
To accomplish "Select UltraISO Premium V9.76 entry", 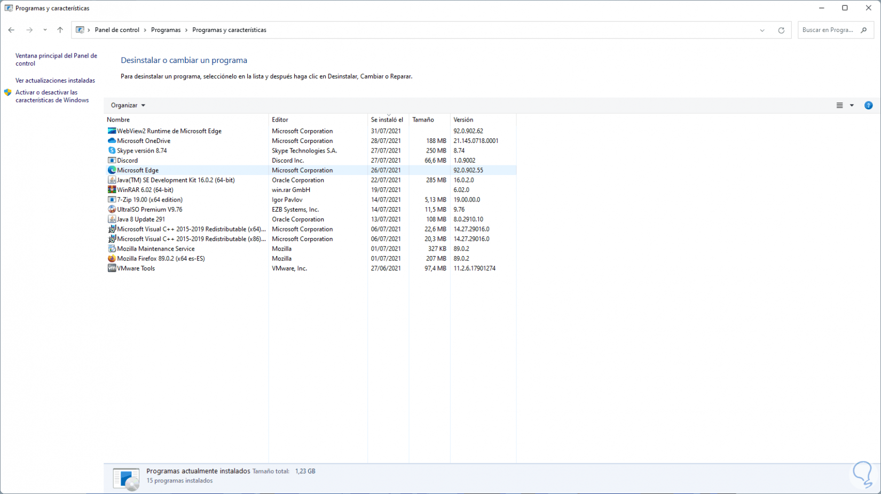I will click(311, 209).
